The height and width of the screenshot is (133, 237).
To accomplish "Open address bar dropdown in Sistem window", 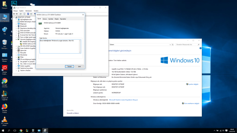I will [x=170, y=45].
